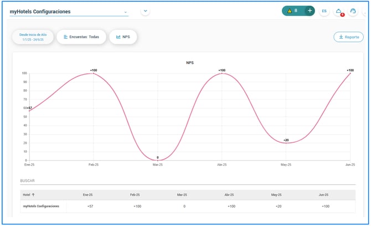Click the Feb-25 +100 data point
Image resolution: width=371 pixels, height=226 pixels.
[x=93, y=73]
